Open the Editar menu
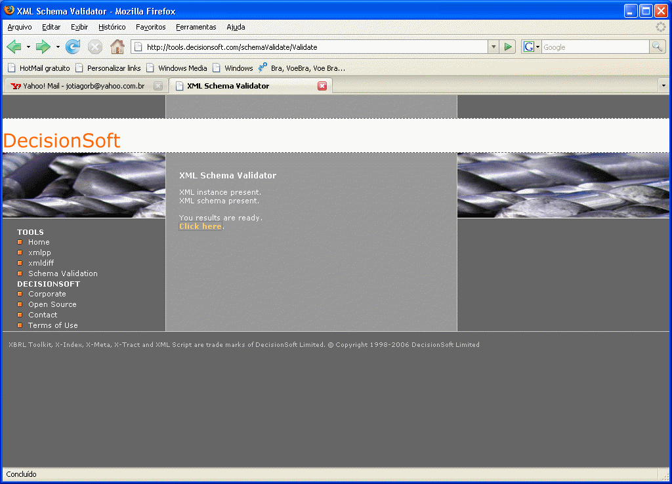Screen dimensions: 672x484 click(51, 27)
